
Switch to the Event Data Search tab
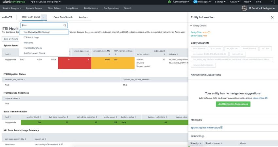coord(63,17)
